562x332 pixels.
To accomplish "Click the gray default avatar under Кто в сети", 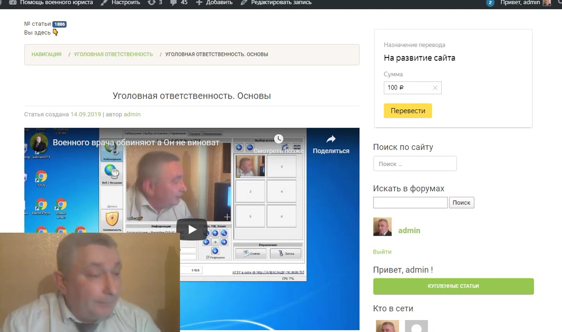I will point(416,326).
